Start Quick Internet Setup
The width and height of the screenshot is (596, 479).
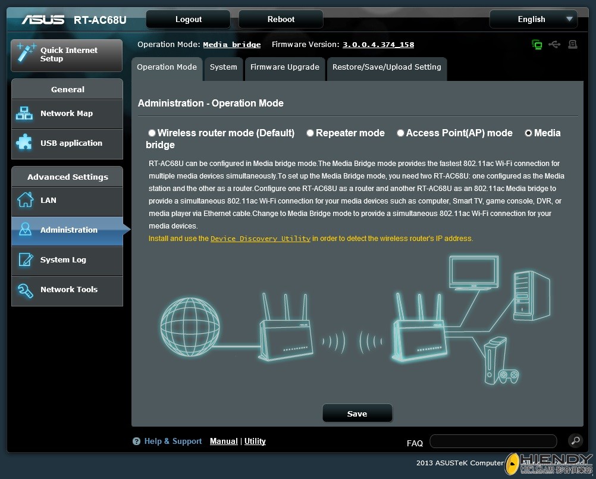(67, 55)
